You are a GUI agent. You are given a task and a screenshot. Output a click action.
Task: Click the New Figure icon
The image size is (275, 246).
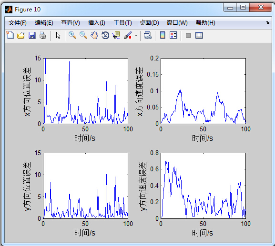[10, 35]
